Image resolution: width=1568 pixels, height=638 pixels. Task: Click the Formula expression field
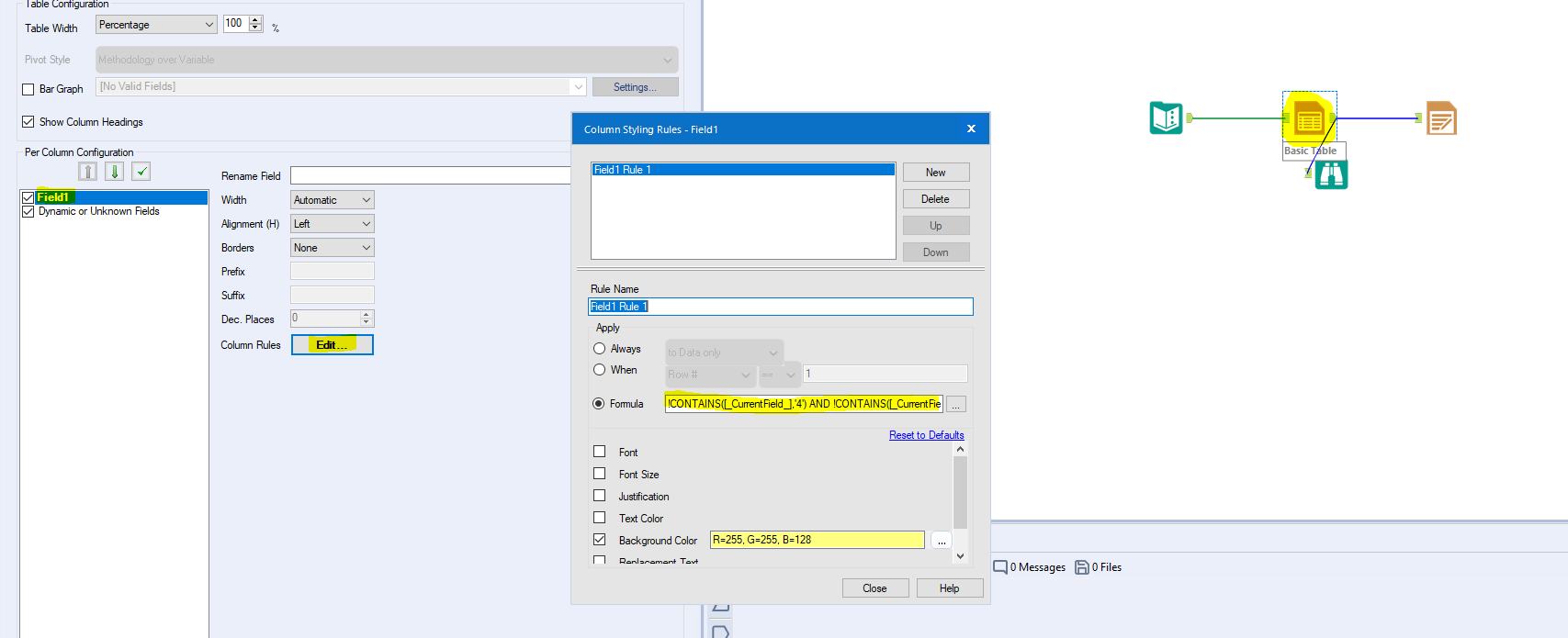tap(805, 404)
